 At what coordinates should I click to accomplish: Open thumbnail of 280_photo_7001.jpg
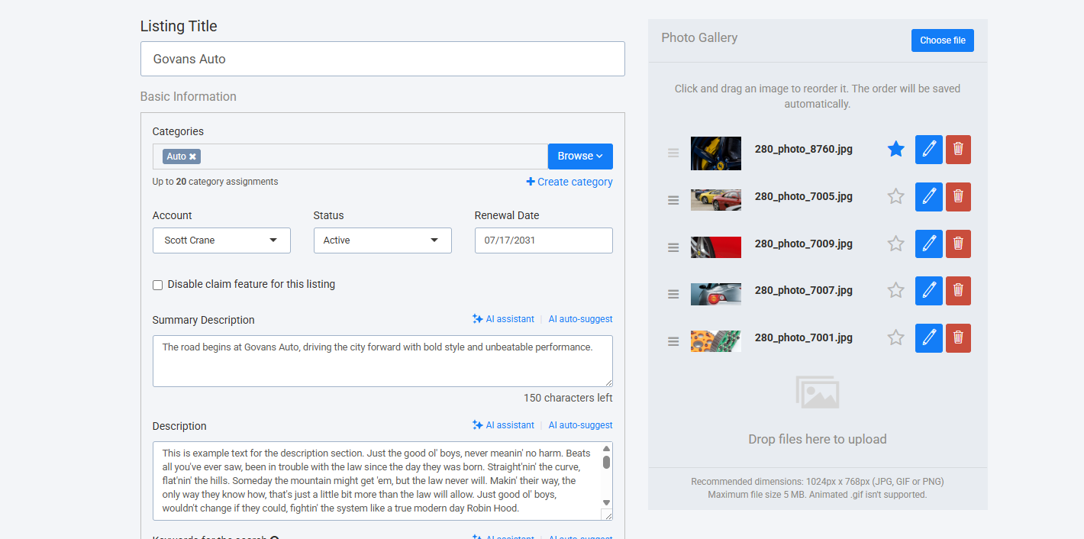point(716,341)
